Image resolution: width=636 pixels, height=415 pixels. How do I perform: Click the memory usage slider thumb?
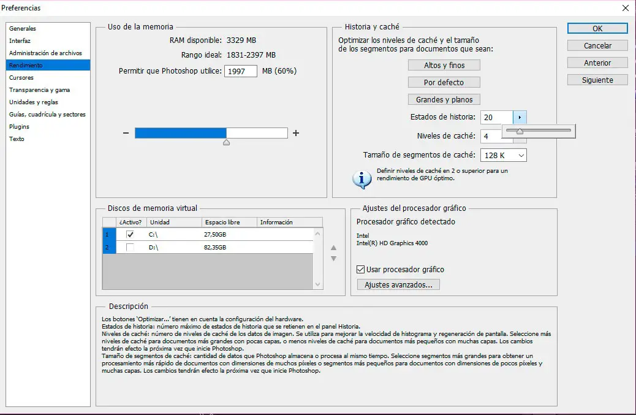coord(226,142)
